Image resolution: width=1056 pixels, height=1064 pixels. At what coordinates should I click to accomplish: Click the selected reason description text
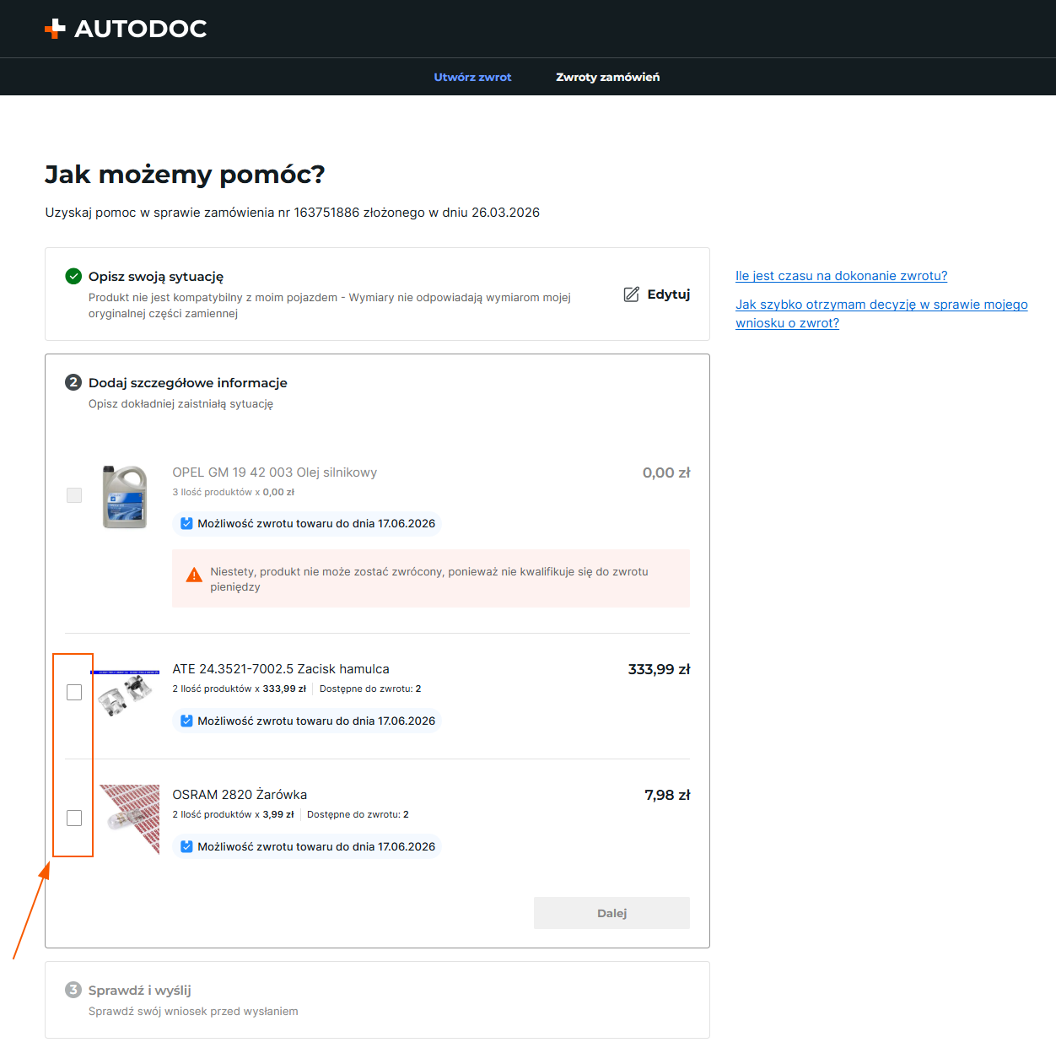point(330,305)
